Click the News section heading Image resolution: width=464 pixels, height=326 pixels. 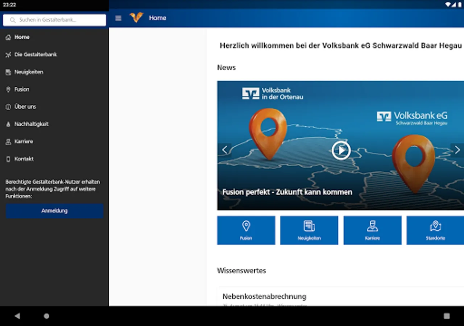(x=227, y=68)
